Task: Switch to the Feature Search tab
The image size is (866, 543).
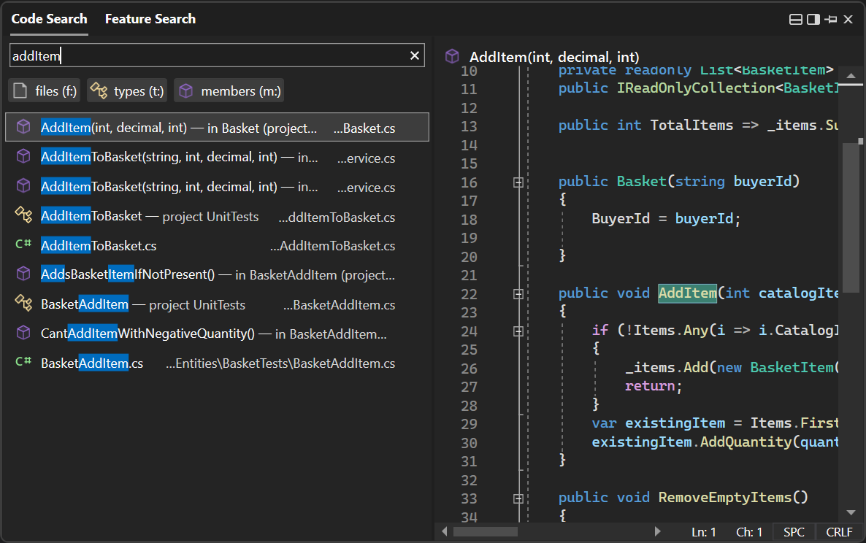Action: click(150, 19)
